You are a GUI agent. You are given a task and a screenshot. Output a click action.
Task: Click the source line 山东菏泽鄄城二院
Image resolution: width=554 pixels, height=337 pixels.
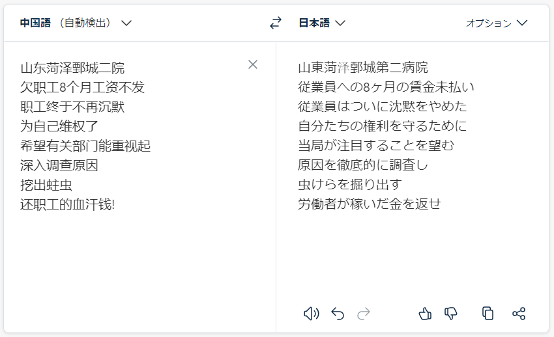click(72, 68)
